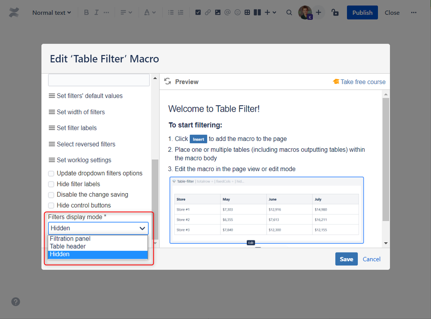Click the graduation cap course icon
The width and height of the screenshot is (431, 319).
336,81
